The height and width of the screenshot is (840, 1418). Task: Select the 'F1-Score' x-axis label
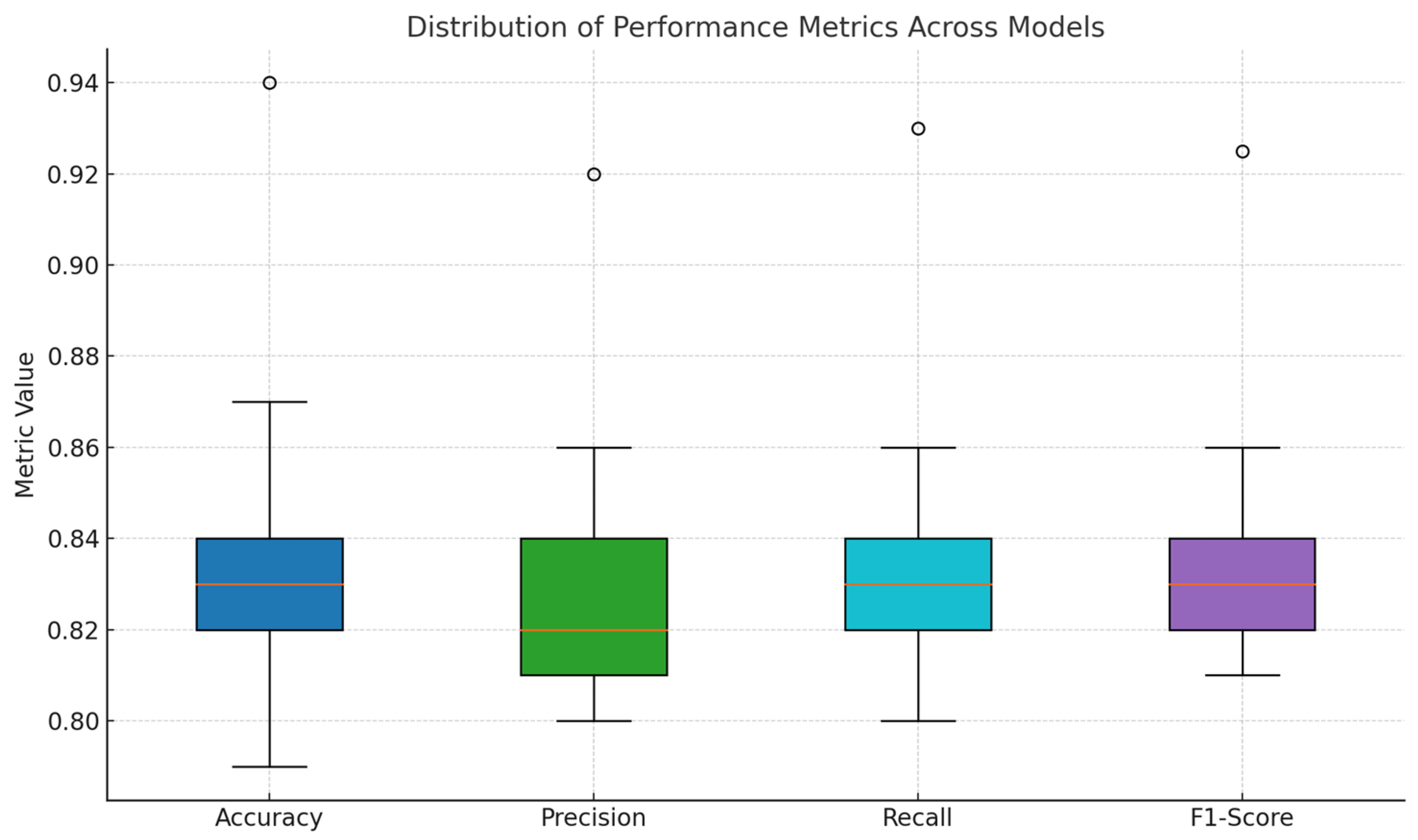(x=1242, y=818)
